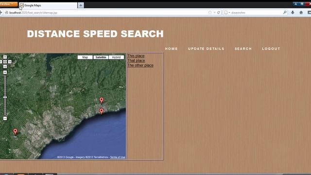This screenshot has width=311, height=175.
Task: Pan the map down with arrow
Action: click(x=5, y=67)
